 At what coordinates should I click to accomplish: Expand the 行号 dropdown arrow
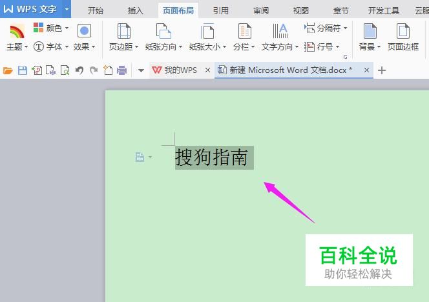coord(337,47)
